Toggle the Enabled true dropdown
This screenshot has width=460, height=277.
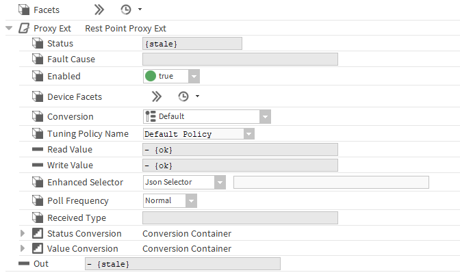tap(194, 77)
